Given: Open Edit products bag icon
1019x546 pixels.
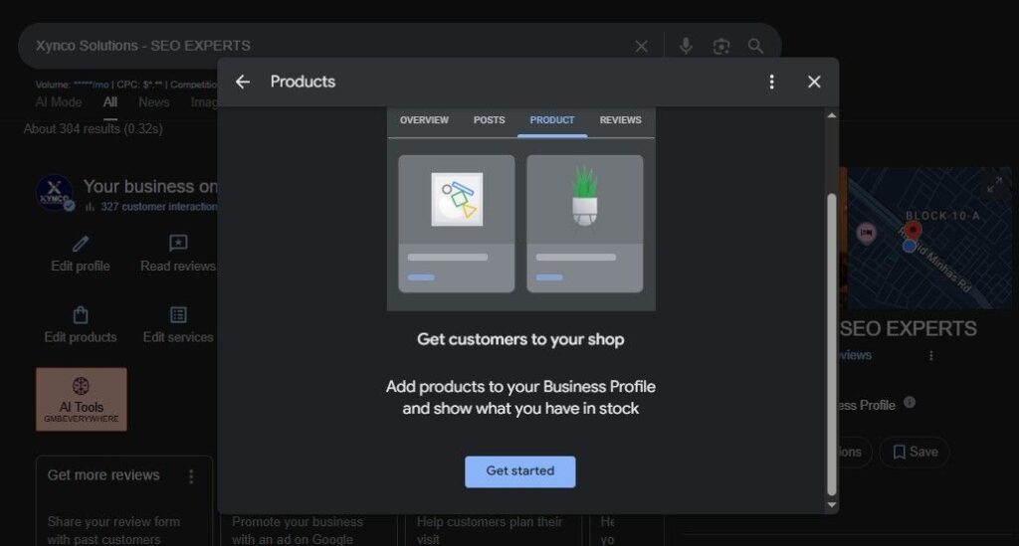Looking at the screenshot, I should (x=81, y=315).
